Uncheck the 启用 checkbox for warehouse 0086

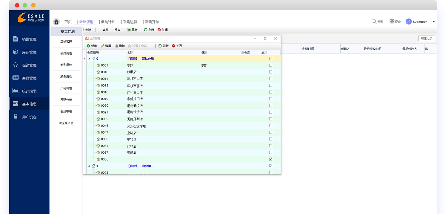pos(270,159)
